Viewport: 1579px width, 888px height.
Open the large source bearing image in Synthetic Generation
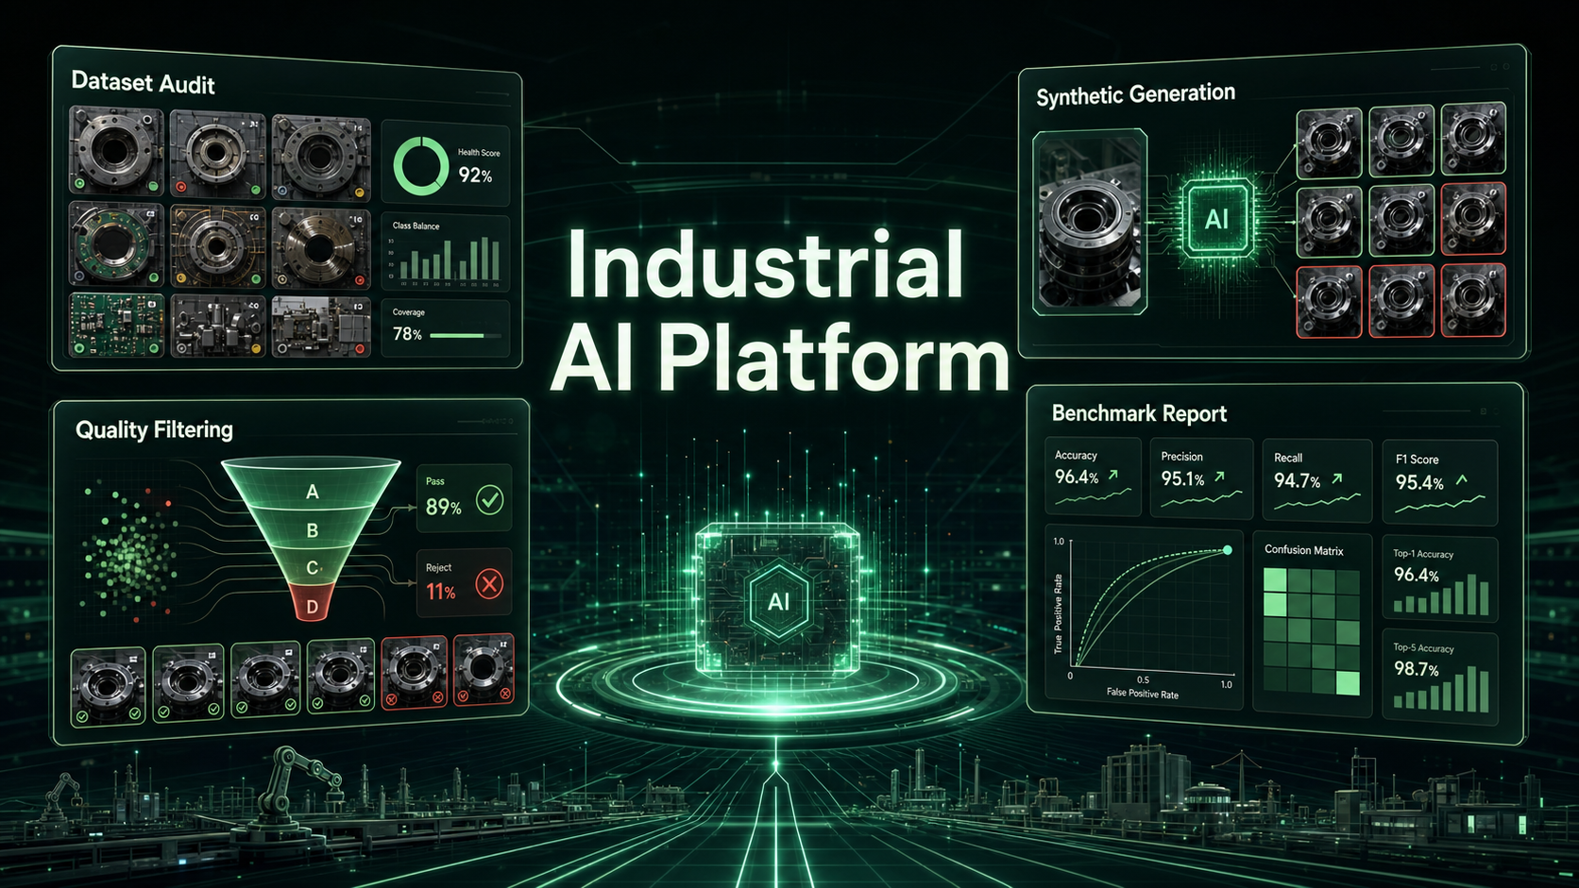point(1090,223)
